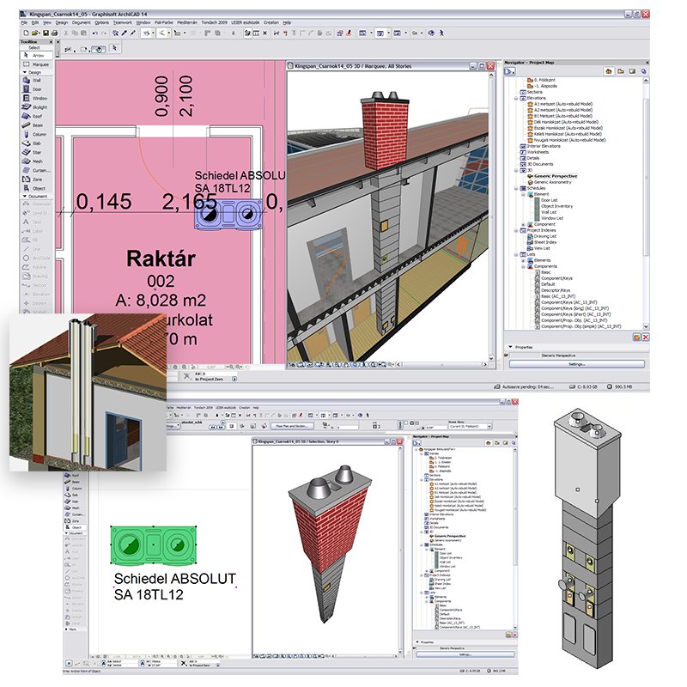Open Publisher Sets icon in upper Navigator
Screen dimensions: 687x687
(x=643, y=71)
